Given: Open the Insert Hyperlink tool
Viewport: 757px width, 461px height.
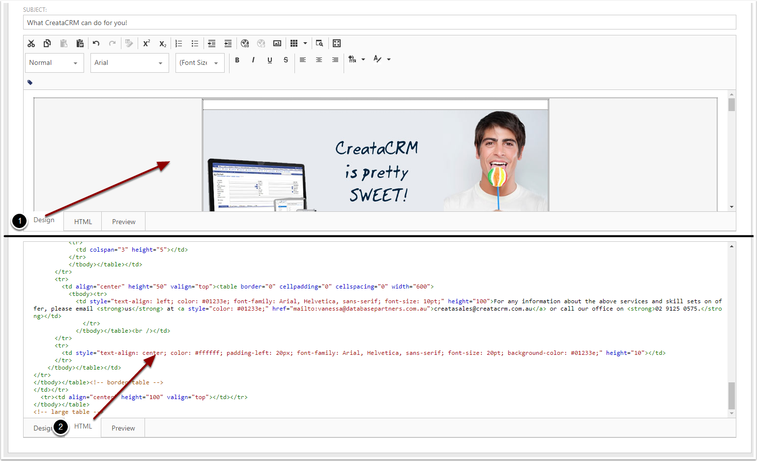Looking at the screenshot, I should [245, 43].
